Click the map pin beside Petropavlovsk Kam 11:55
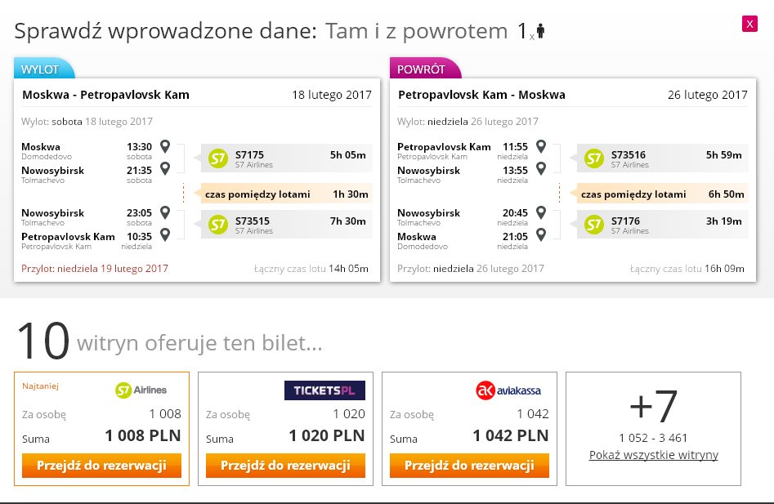This screenshot has width=774, height=504. point(541,146)
